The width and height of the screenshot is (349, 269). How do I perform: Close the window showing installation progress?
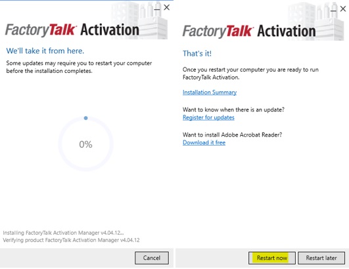pos(166,8)
